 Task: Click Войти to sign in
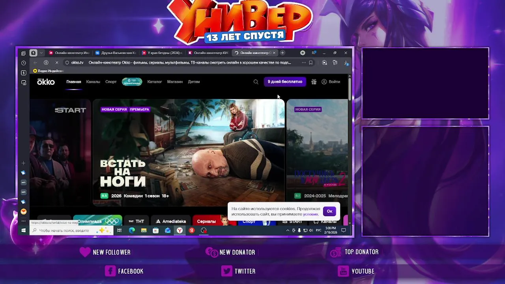(331, 82)
